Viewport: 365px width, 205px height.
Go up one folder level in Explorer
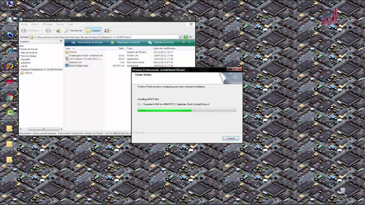point(58,30)
